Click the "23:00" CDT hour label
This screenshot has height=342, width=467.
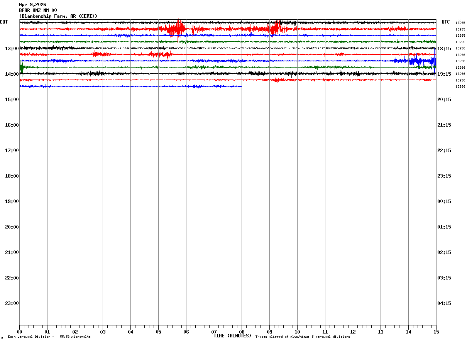pyautogui.click(x=12, y=303)
